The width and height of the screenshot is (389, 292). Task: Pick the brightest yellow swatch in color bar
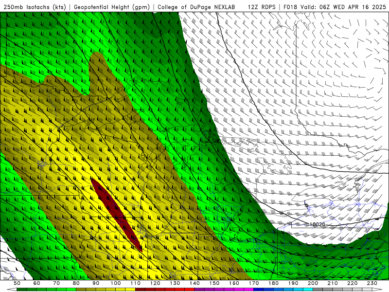(x=130, y=290)
